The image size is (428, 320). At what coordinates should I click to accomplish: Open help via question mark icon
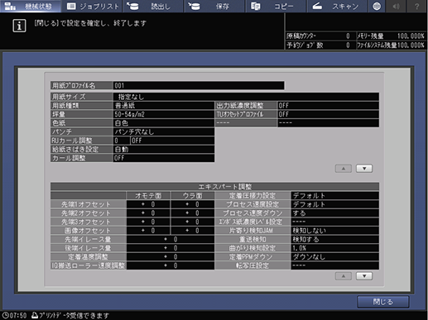click(x=416, y=6)
